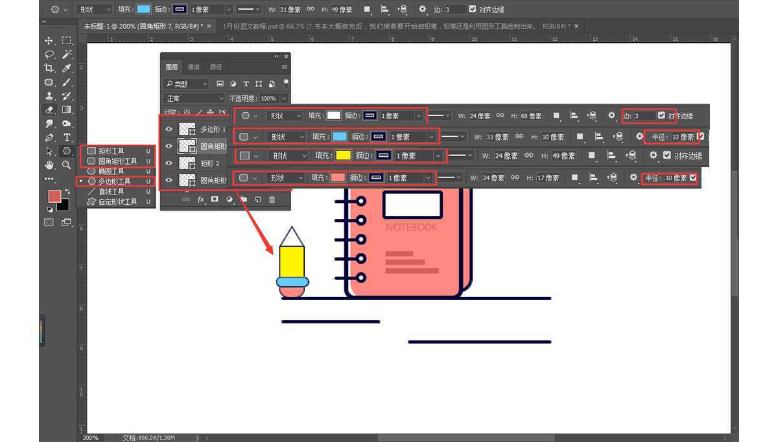Choose 椭圆工具 from the shape flyout
Screen dimensions: 778x442
[111, 171]
